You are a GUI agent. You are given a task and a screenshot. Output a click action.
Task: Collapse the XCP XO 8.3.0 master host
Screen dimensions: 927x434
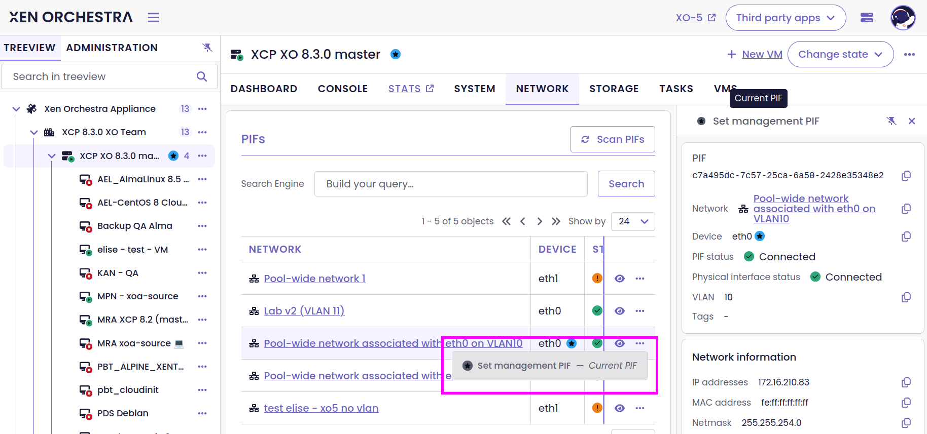[x=52, y=156]
